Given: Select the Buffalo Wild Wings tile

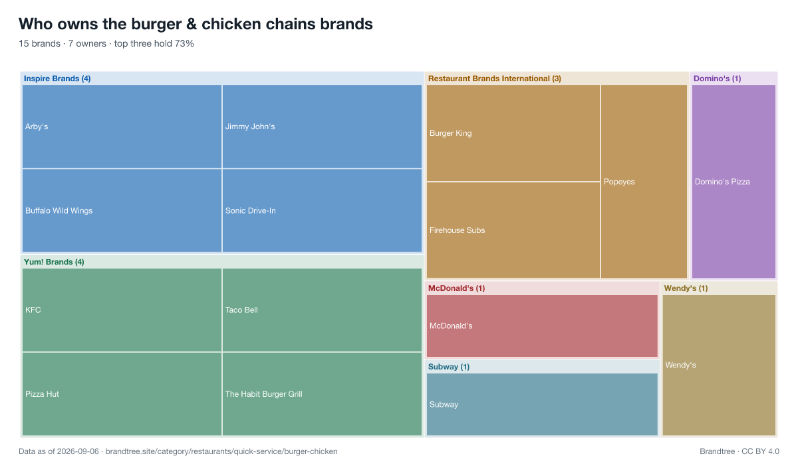Looking at the screenshot, I should 122,210.
